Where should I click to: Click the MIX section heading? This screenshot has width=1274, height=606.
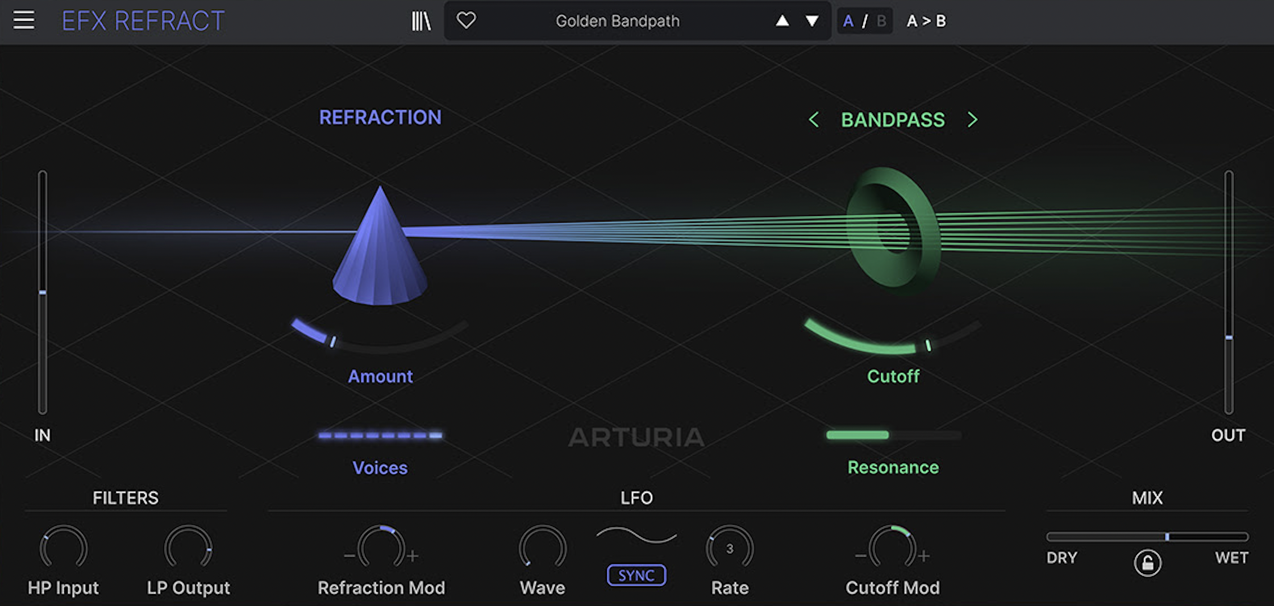[1147, 498]
